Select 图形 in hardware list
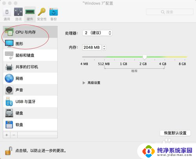 tap(30, 44)
